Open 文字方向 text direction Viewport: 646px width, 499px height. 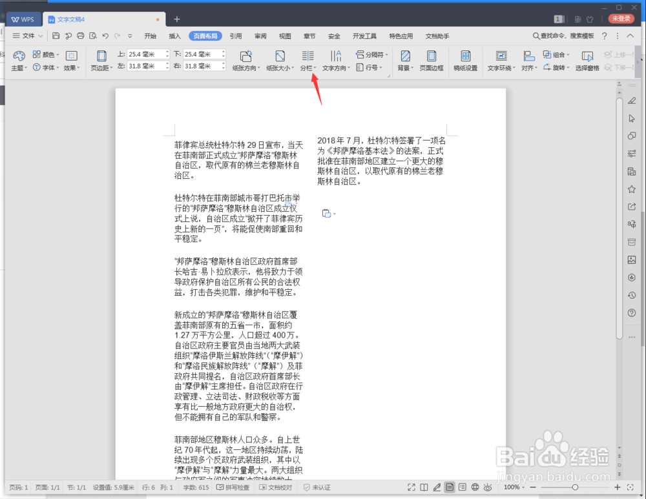coord(336,61)
